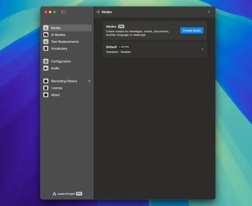Image resolution: width=252 pixels, height=206 pixels.
Task: Toggle the sidebar panel icon
Action: [63, 12]
